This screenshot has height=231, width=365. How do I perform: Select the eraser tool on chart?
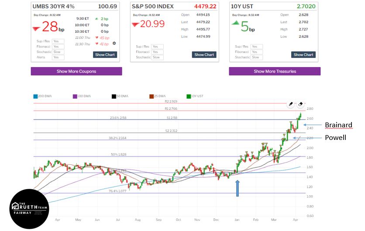pos(300,104)
